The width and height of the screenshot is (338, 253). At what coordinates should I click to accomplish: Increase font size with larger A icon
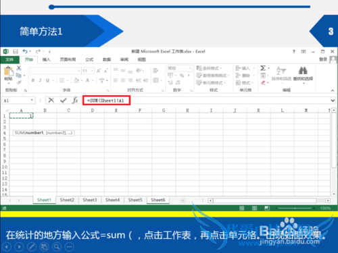click(x=99, y=71)
